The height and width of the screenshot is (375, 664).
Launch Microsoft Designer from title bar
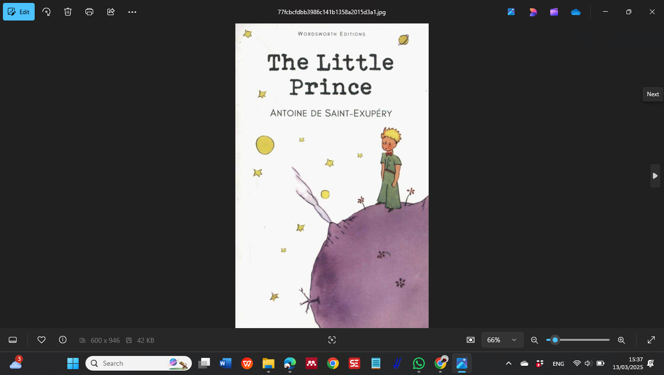coord(533,12)
